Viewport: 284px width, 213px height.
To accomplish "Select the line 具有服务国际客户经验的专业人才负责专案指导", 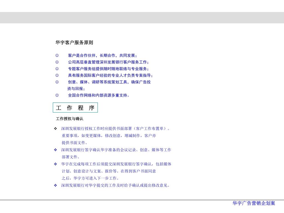I will click(x=110, y=75).
